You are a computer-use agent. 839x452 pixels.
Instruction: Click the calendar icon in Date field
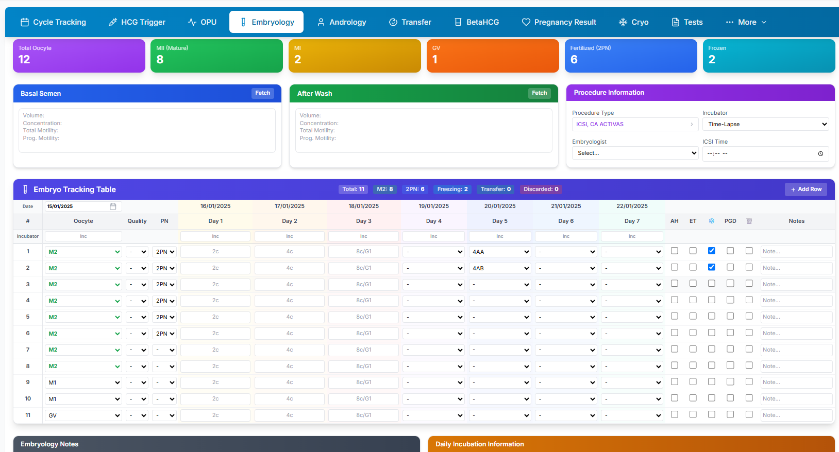[113, 206]
